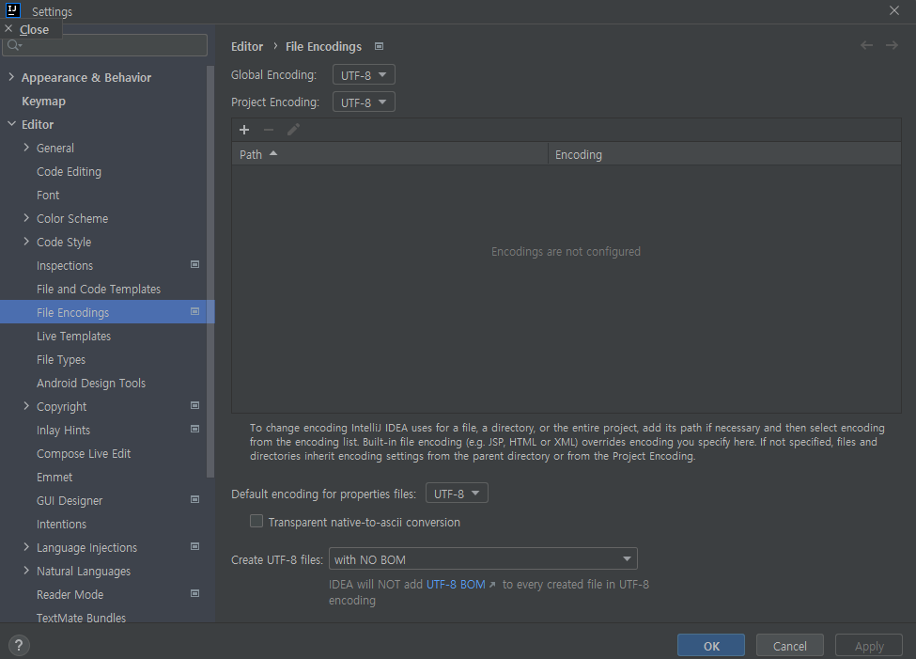This screenshot has height=659, width=916.
Task: Open the Create UTF-8 files dropdown
Action: point(483,559)
